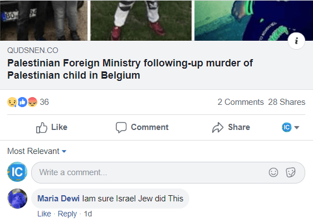Click the sad reaction emoji icon
The image size is (313, 222).
pos(12,102)
